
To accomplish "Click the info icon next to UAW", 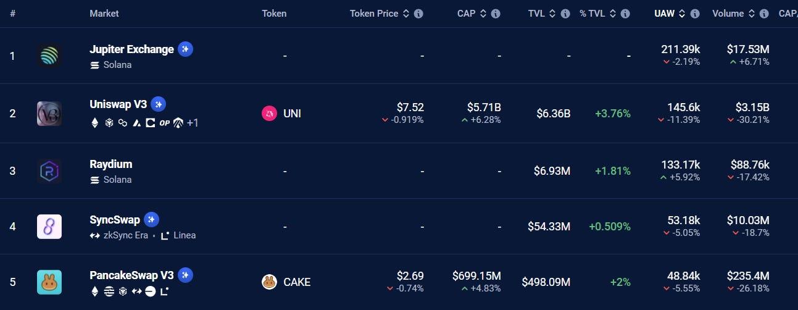I will tap(695, 14).
